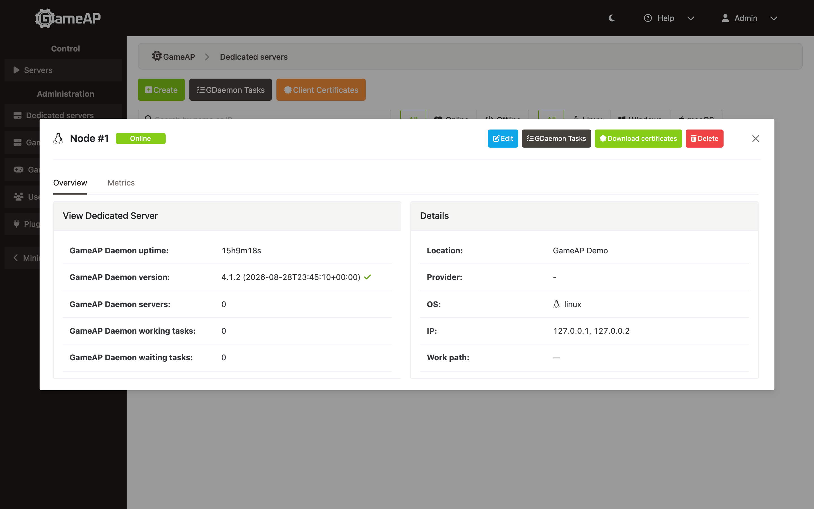Toggle dark mode moon icon
Viewport: 814px width, 509px height.
tap(612, 18)
